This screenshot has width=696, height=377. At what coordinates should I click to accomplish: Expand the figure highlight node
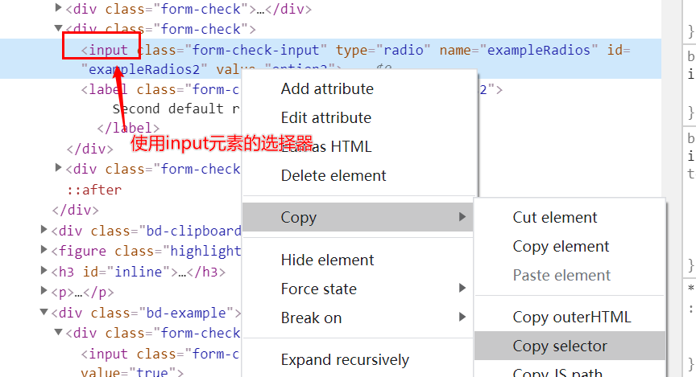tap(43, 250)
